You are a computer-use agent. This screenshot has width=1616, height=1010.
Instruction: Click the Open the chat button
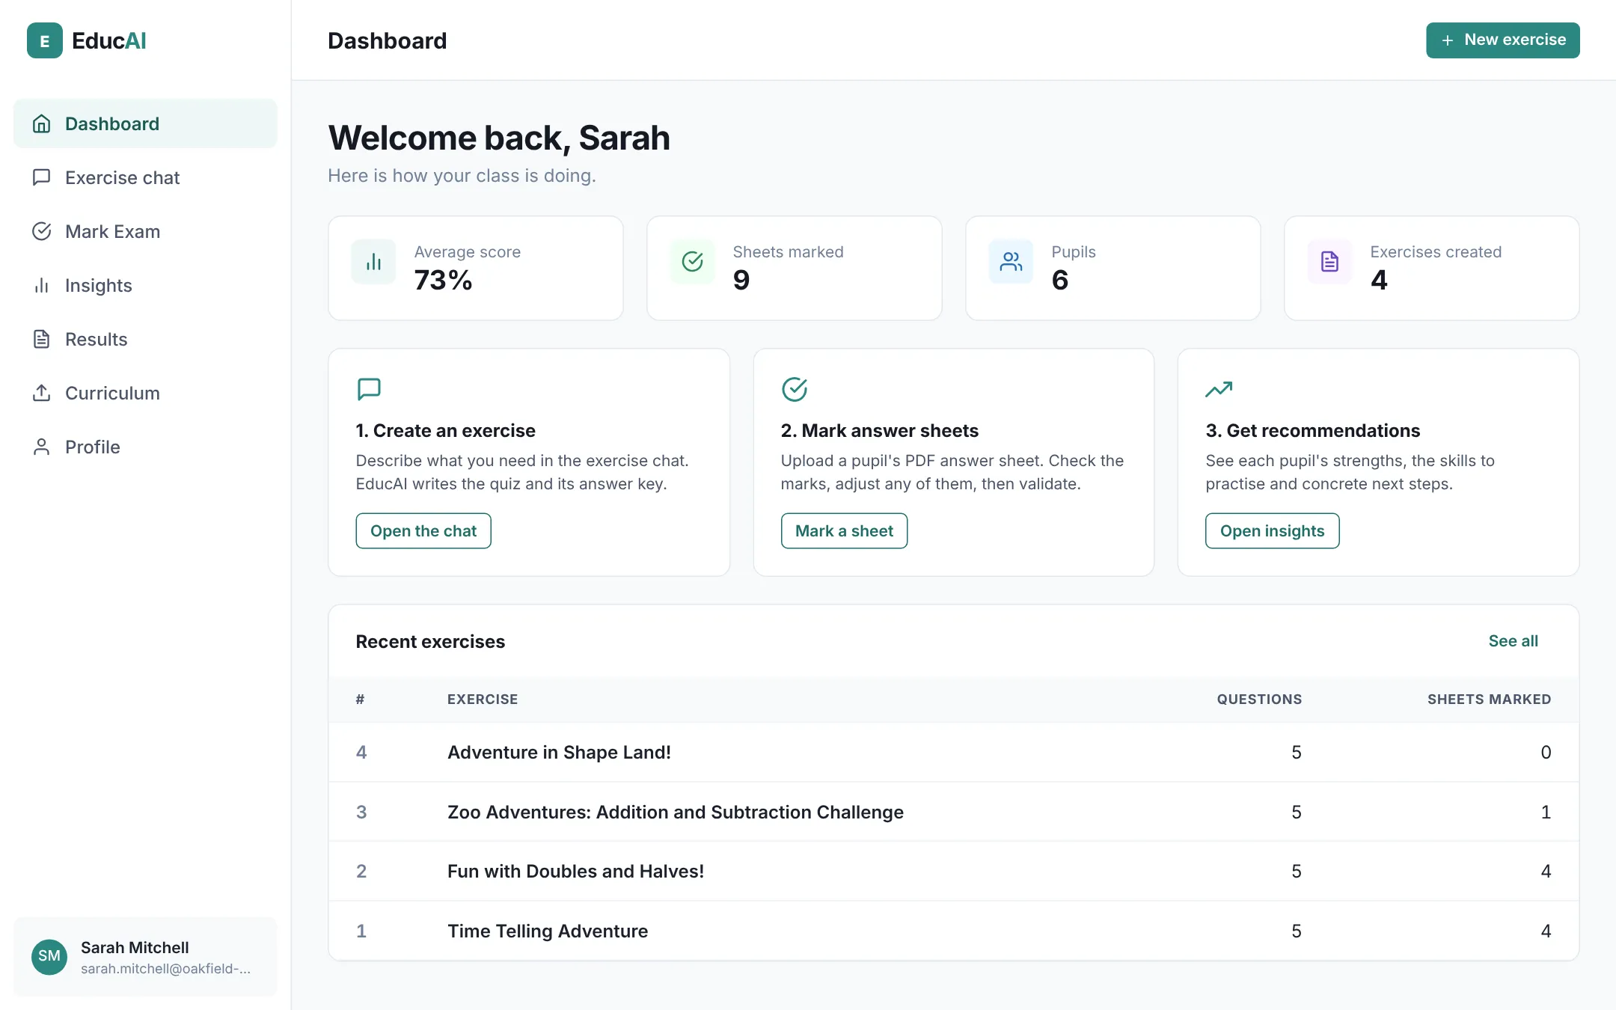point(423,530)
